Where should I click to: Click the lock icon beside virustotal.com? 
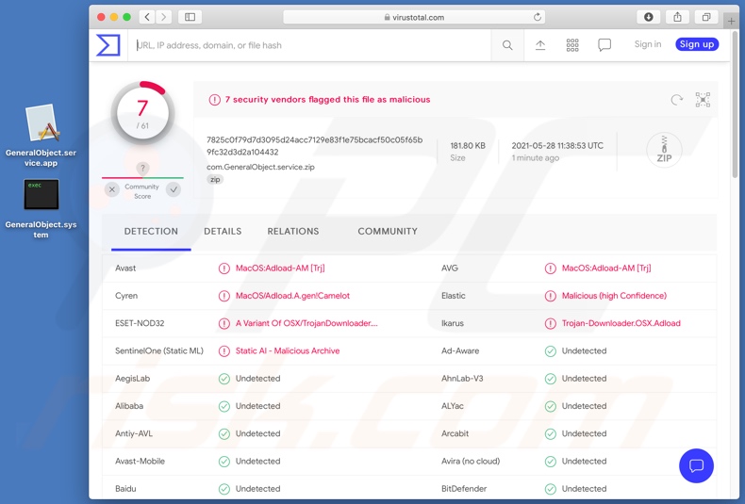tap(387, 18)
